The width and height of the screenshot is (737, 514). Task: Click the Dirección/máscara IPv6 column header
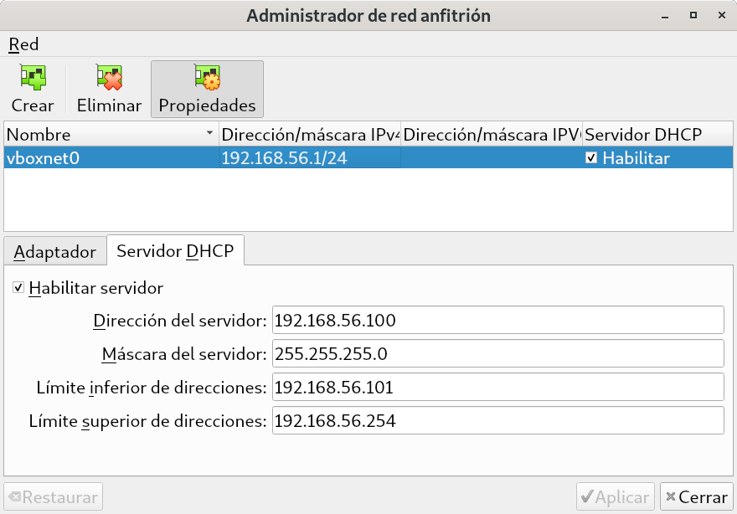pos(491,134)
